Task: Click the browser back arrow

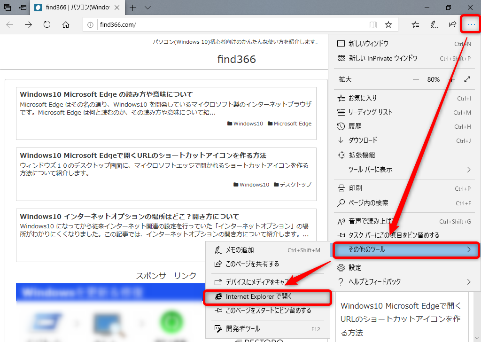Action: [x=10, y=24]
